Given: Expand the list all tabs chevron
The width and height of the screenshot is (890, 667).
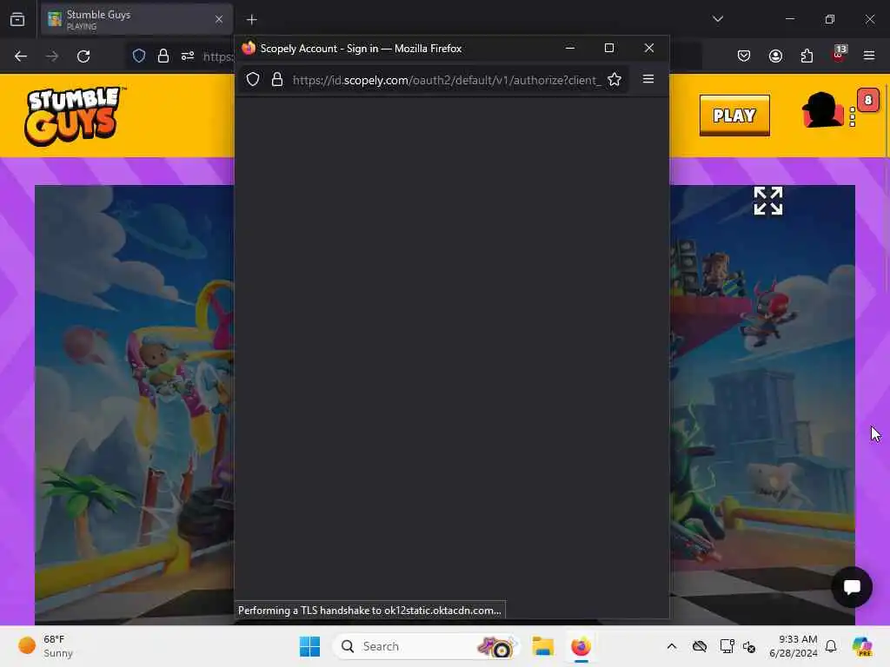Looking at the screenshot, I should (x=717, y=19).
